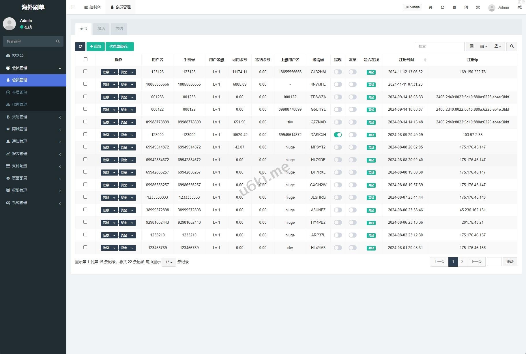Click the green 添加 button

(x=96, y=46)
